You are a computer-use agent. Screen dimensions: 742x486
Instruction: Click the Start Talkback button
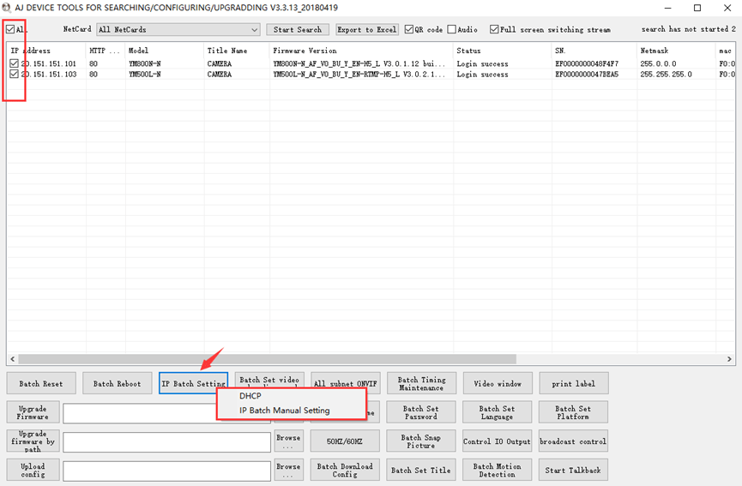click(x=573, y=471)
